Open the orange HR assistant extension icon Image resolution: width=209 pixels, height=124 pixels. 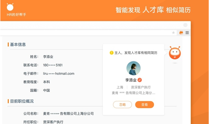click(x=181, y=32)
